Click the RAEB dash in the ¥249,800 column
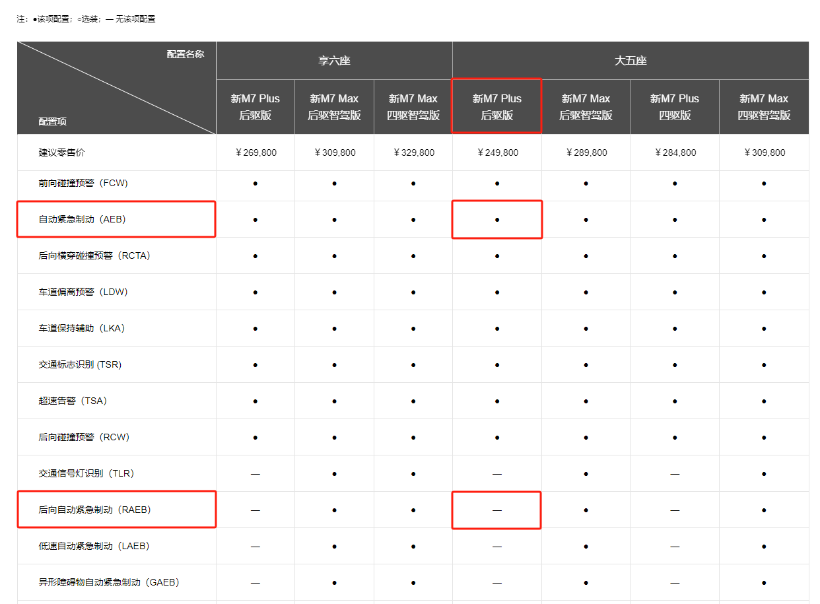Image resolution: width=820 pixels, height=604 pixels. click(497, 510)
